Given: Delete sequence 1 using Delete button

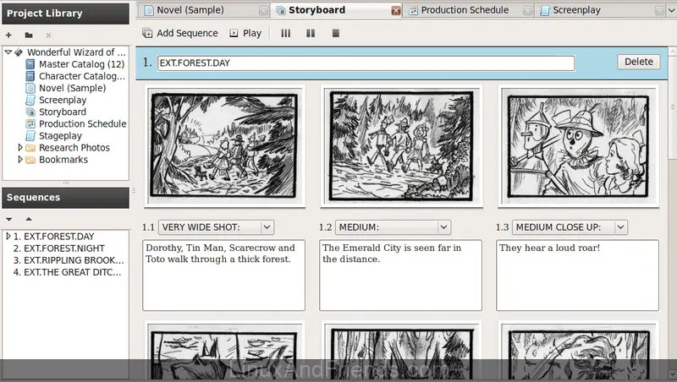Looking at the screenshot, I should tap(639, 62).
